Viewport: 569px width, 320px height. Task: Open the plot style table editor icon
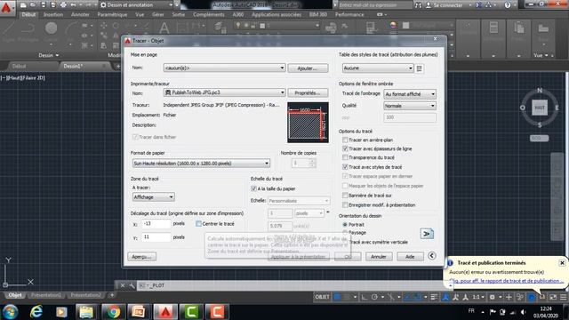tap(420, 68)
